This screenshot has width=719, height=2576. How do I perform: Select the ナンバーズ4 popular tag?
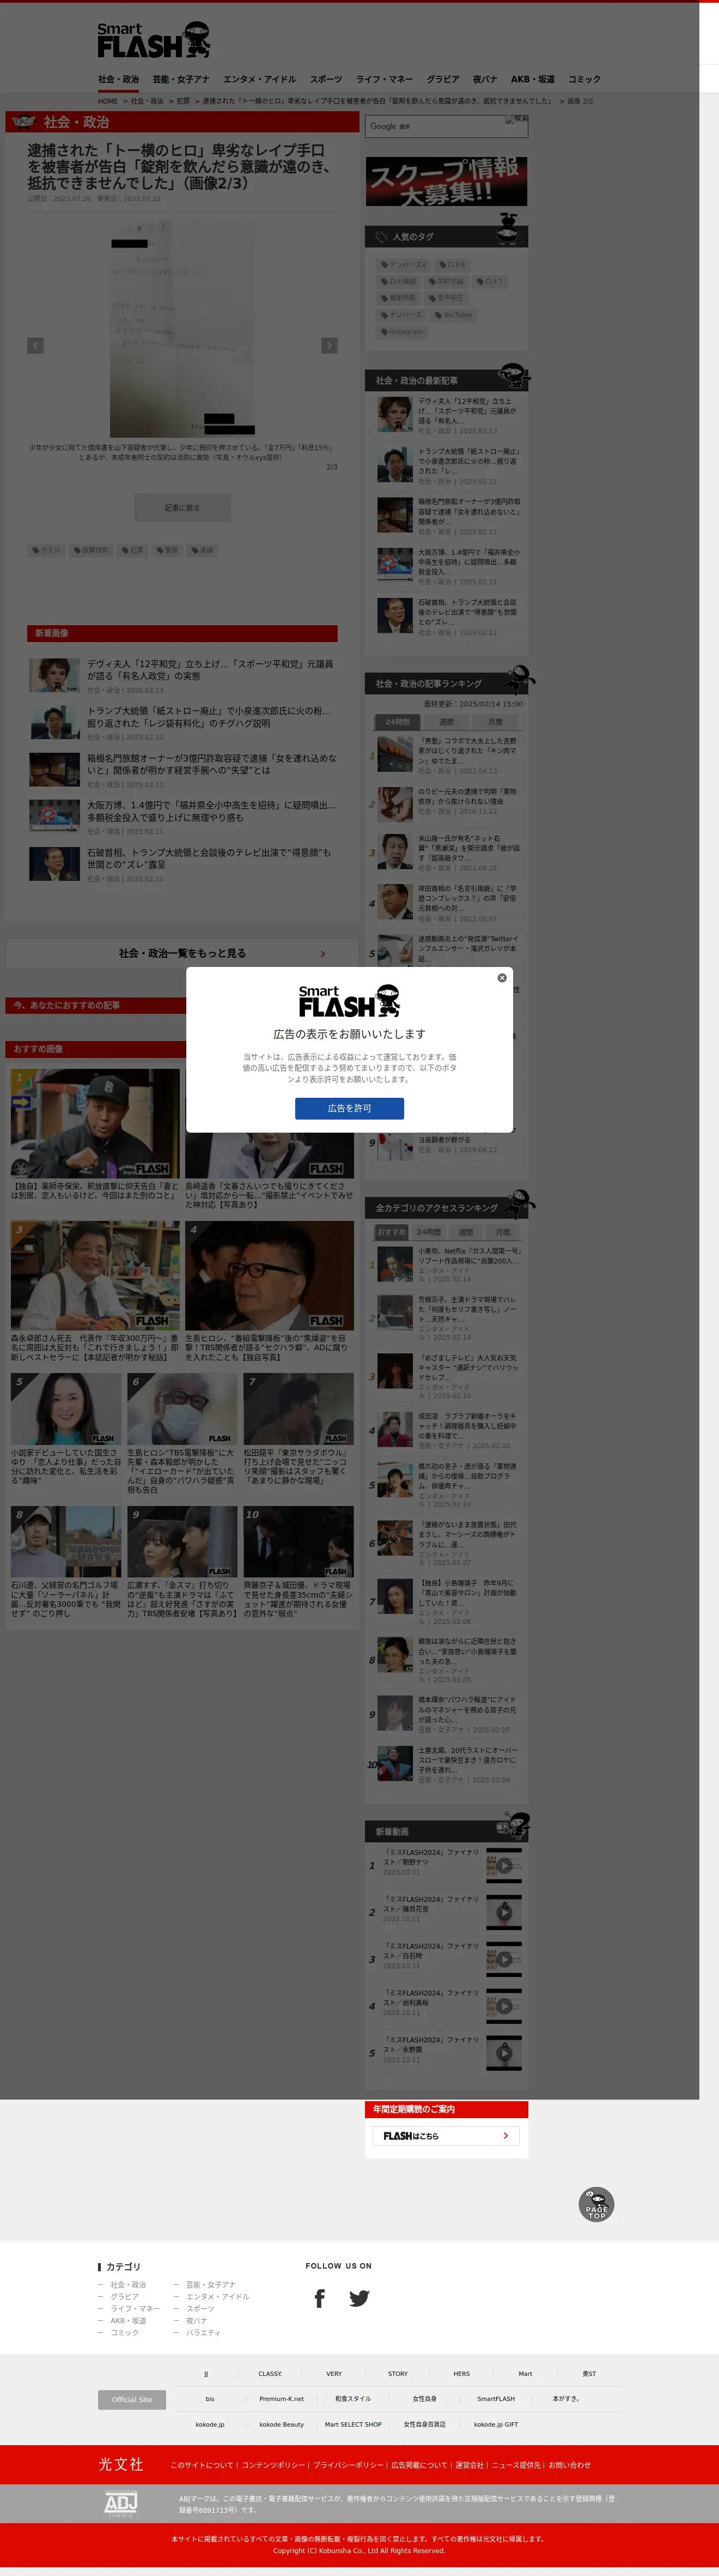(404, 265)
